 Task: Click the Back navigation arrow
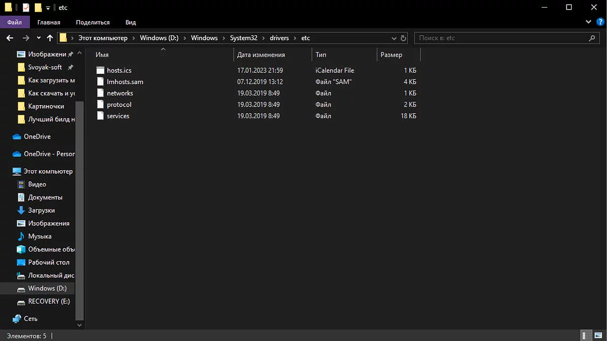tap(10, 38)
